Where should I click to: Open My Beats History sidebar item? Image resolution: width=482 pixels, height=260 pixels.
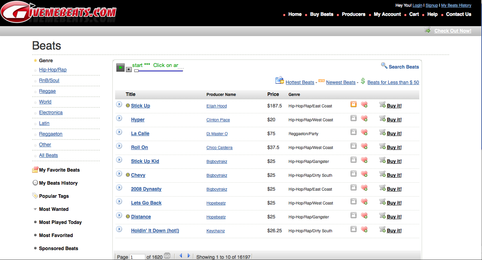[58, 183]
